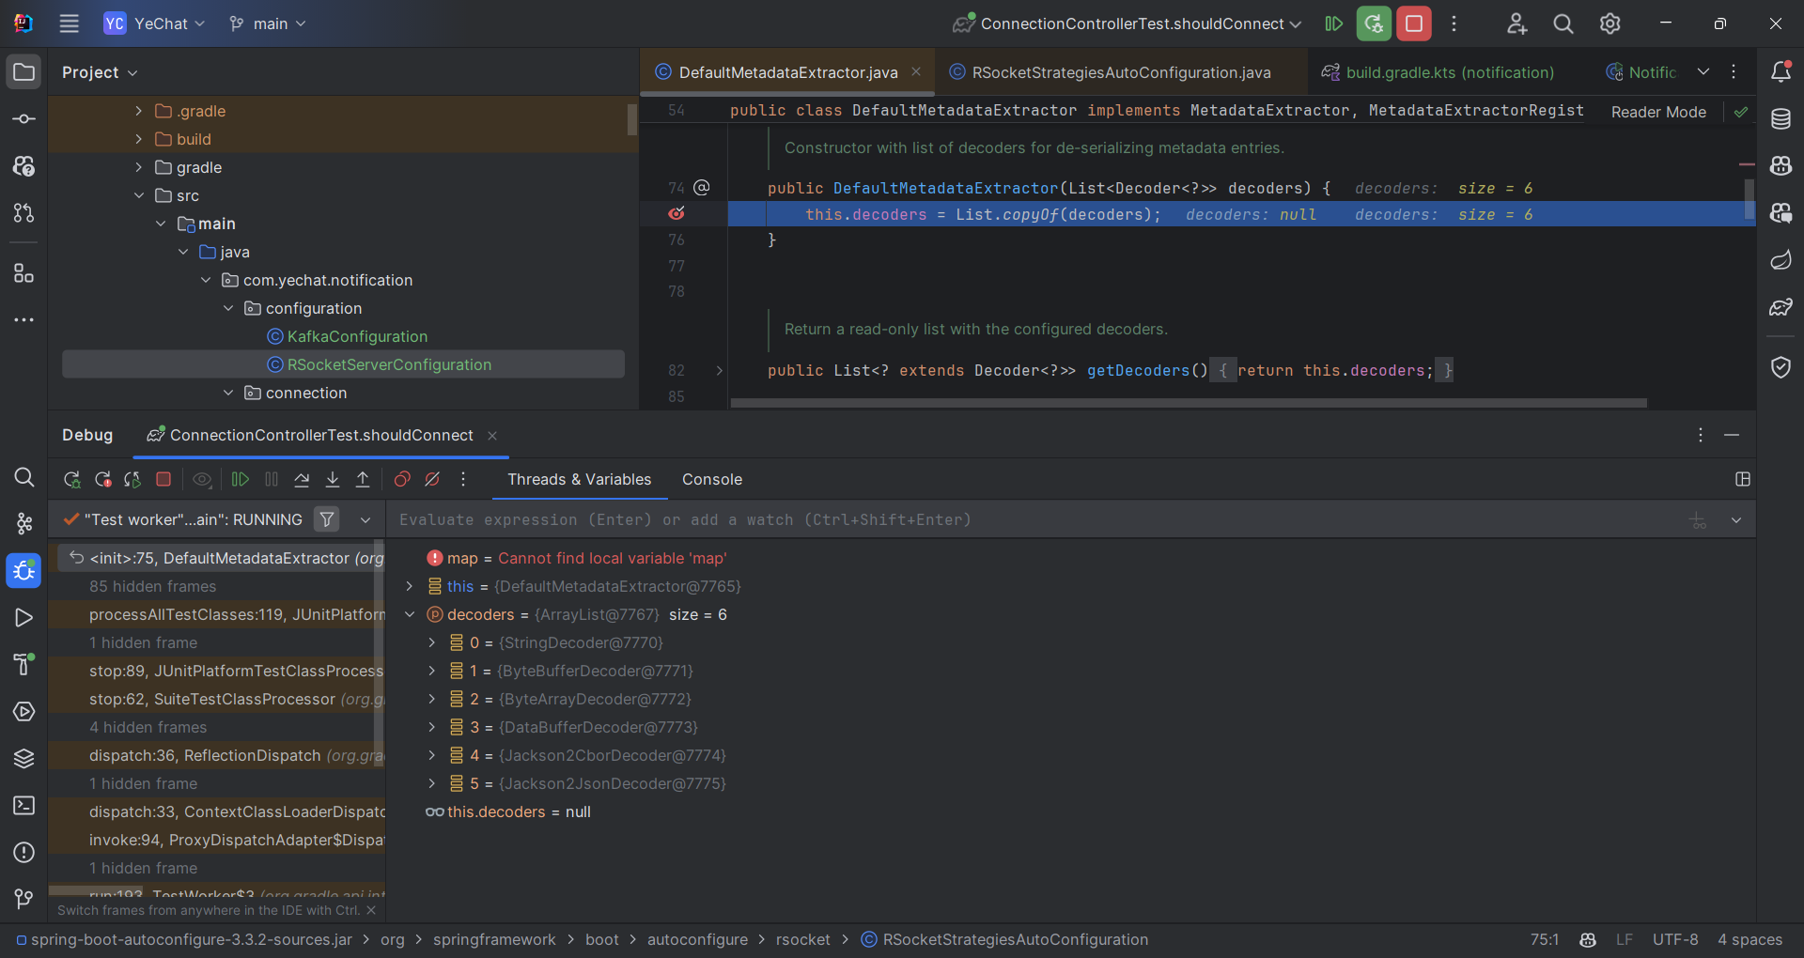Click the red Stop button in main toolbar
The image size is (1804, 958).
pos(1414,23)
